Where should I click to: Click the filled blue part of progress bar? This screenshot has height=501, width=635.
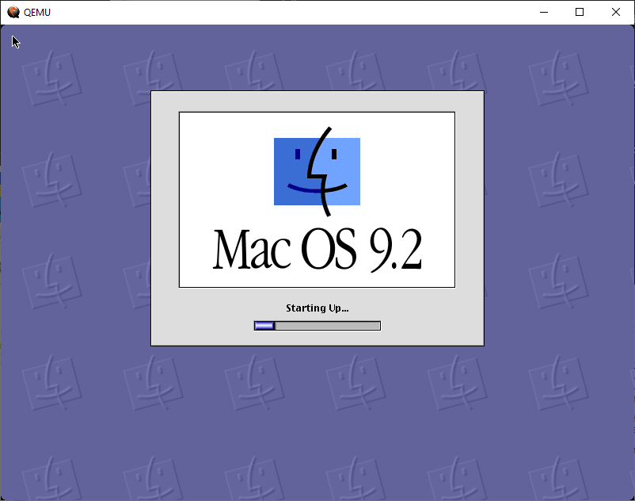click(x=264, y=325)
